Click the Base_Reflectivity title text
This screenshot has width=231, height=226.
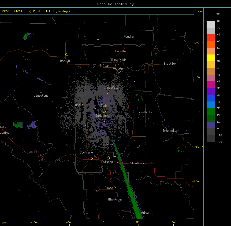pyautogui.click(x=115, y=4)
